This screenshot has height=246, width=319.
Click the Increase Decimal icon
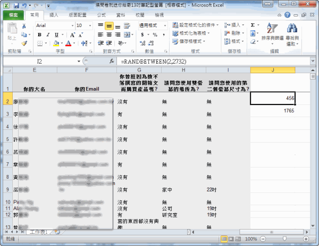142,43
